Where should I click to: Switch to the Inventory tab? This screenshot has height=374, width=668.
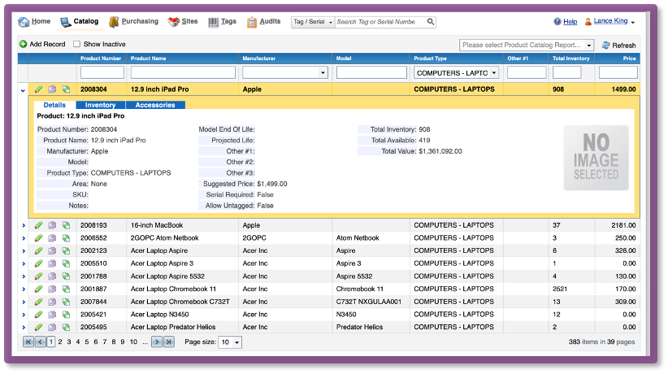coord(100,105)
